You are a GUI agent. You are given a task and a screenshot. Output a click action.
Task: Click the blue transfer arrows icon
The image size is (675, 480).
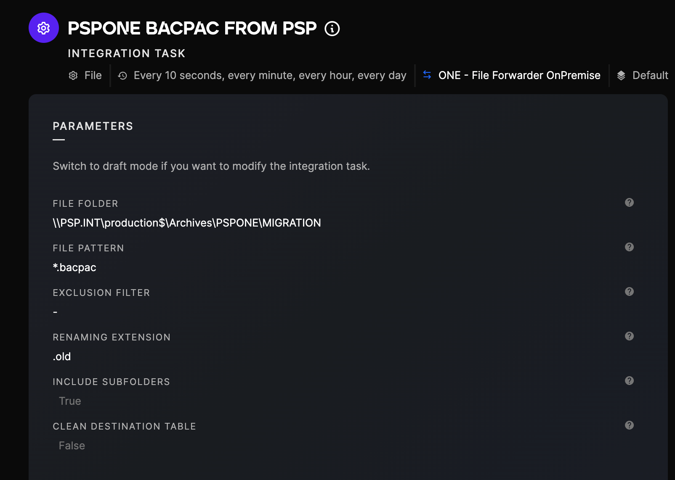pos(427,75)
